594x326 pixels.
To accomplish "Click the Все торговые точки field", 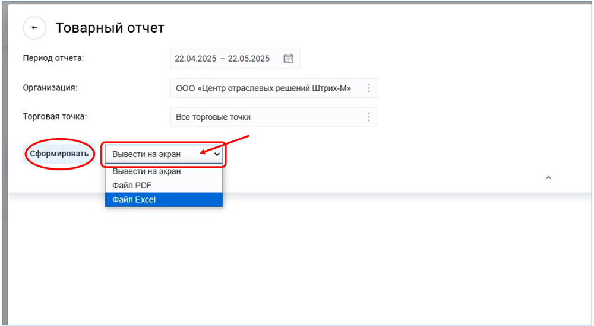I will [x=213, y=117].
